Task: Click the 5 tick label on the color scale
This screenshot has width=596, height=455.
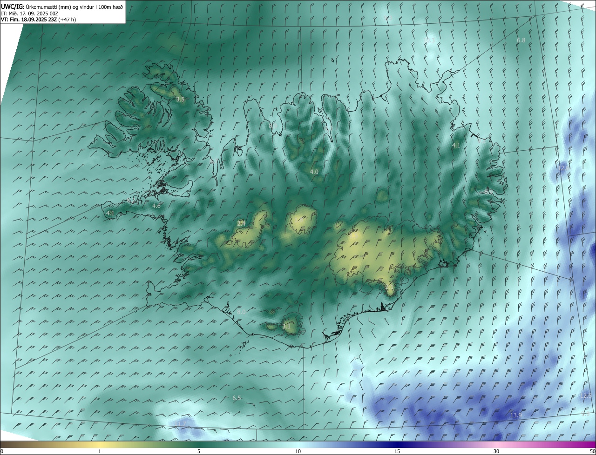Action: 199,451
